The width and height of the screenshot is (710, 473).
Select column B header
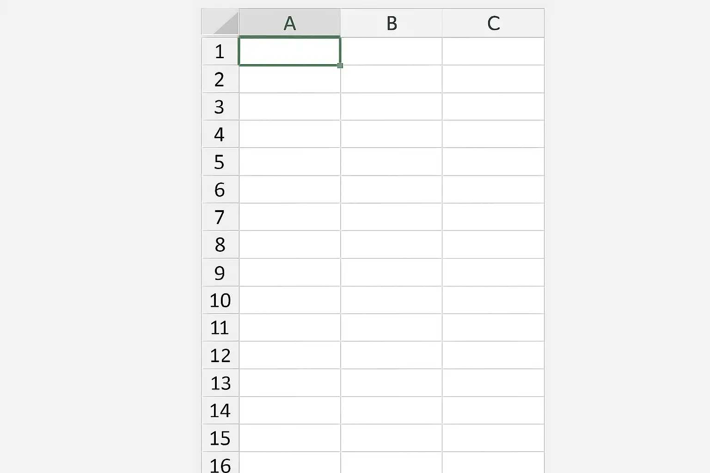click(x=391, y=22)
